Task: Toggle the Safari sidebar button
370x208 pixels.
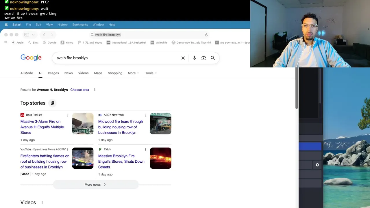Action: [x=27, y=35]
